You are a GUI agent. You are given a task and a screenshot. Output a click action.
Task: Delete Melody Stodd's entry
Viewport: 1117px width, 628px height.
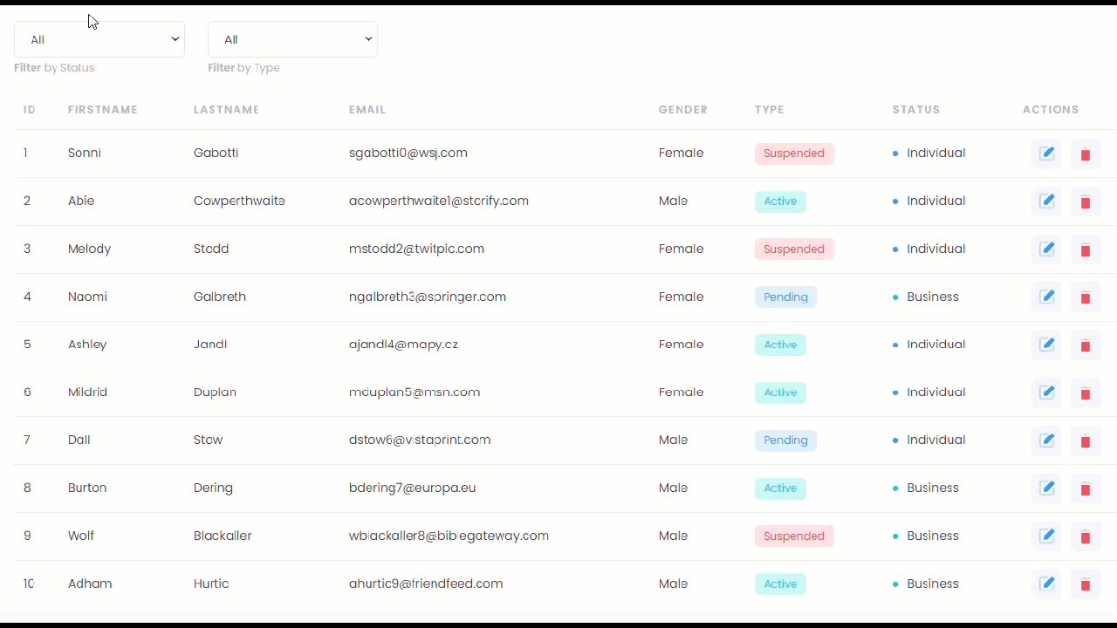(x=1086, y=249)
